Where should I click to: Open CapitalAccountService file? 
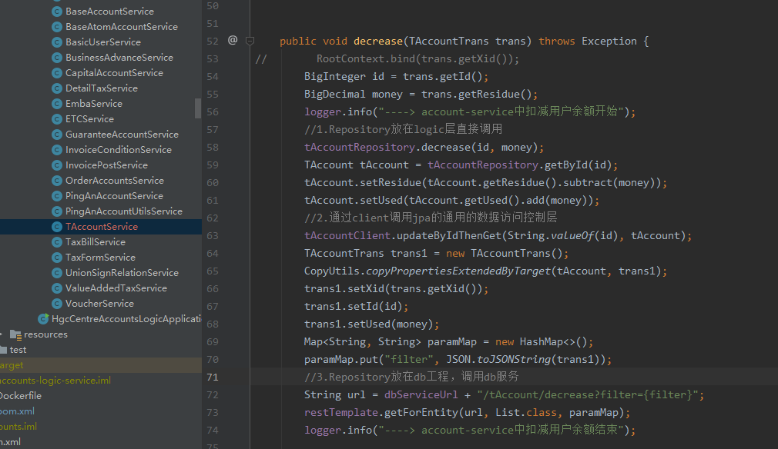point(114,73)
